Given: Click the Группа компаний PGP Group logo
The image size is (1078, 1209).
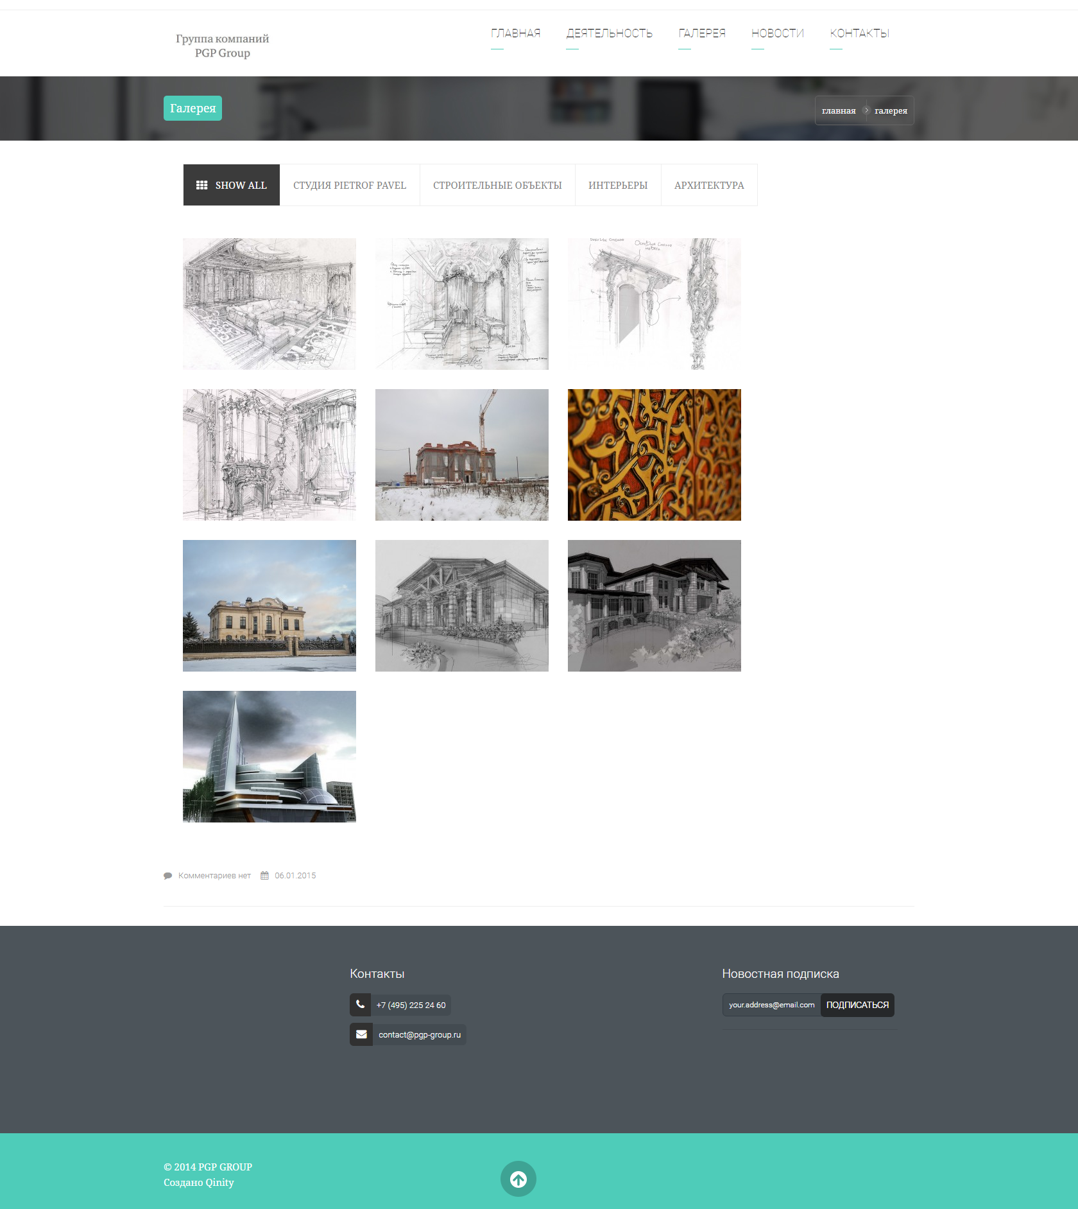Looking at the screenshot, I should [x=223, y=46].
